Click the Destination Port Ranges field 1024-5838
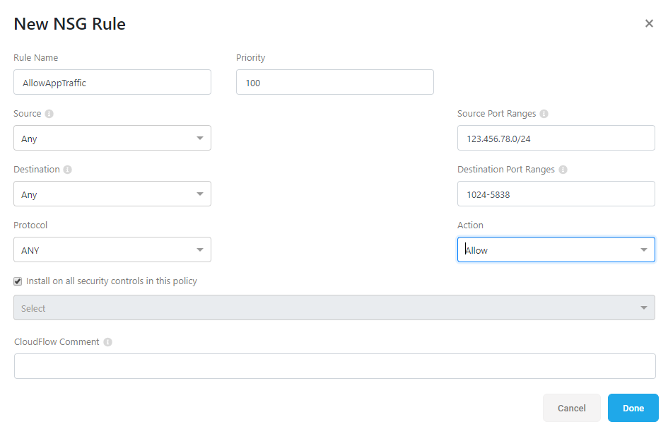668x446 pixels. click(556, 194)
